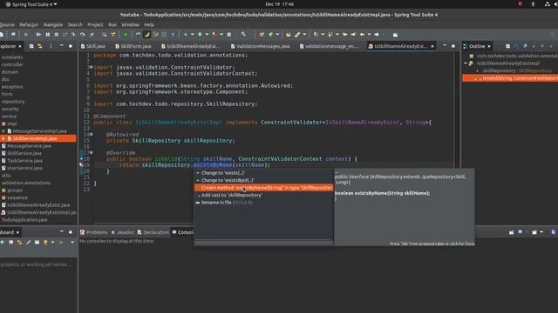Click the lightbulb icon in Boot Dashboard toolbar
Image resolution: width=558 pixels, height=313 pixels.
(x=45, y=242)
